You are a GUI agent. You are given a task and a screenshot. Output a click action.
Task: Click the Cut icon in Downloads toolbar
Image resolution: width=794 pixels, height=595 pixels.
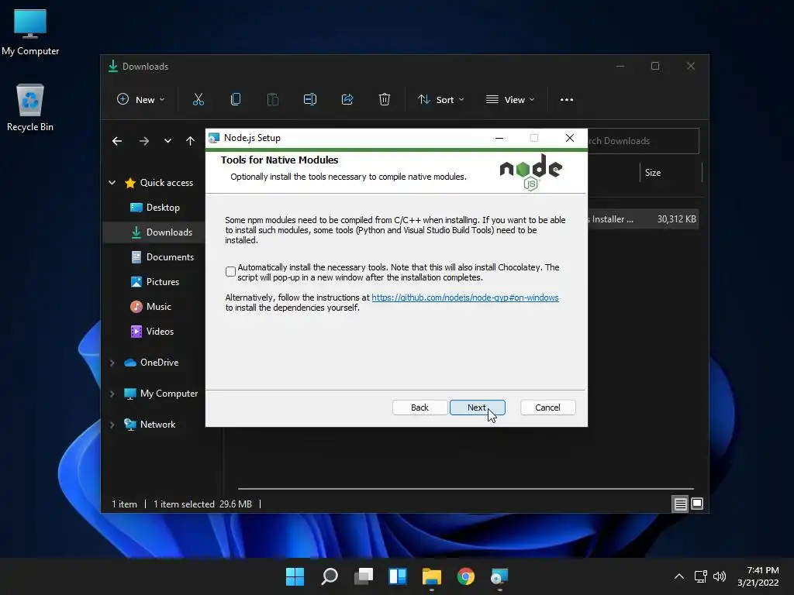(x=198, y=100)
